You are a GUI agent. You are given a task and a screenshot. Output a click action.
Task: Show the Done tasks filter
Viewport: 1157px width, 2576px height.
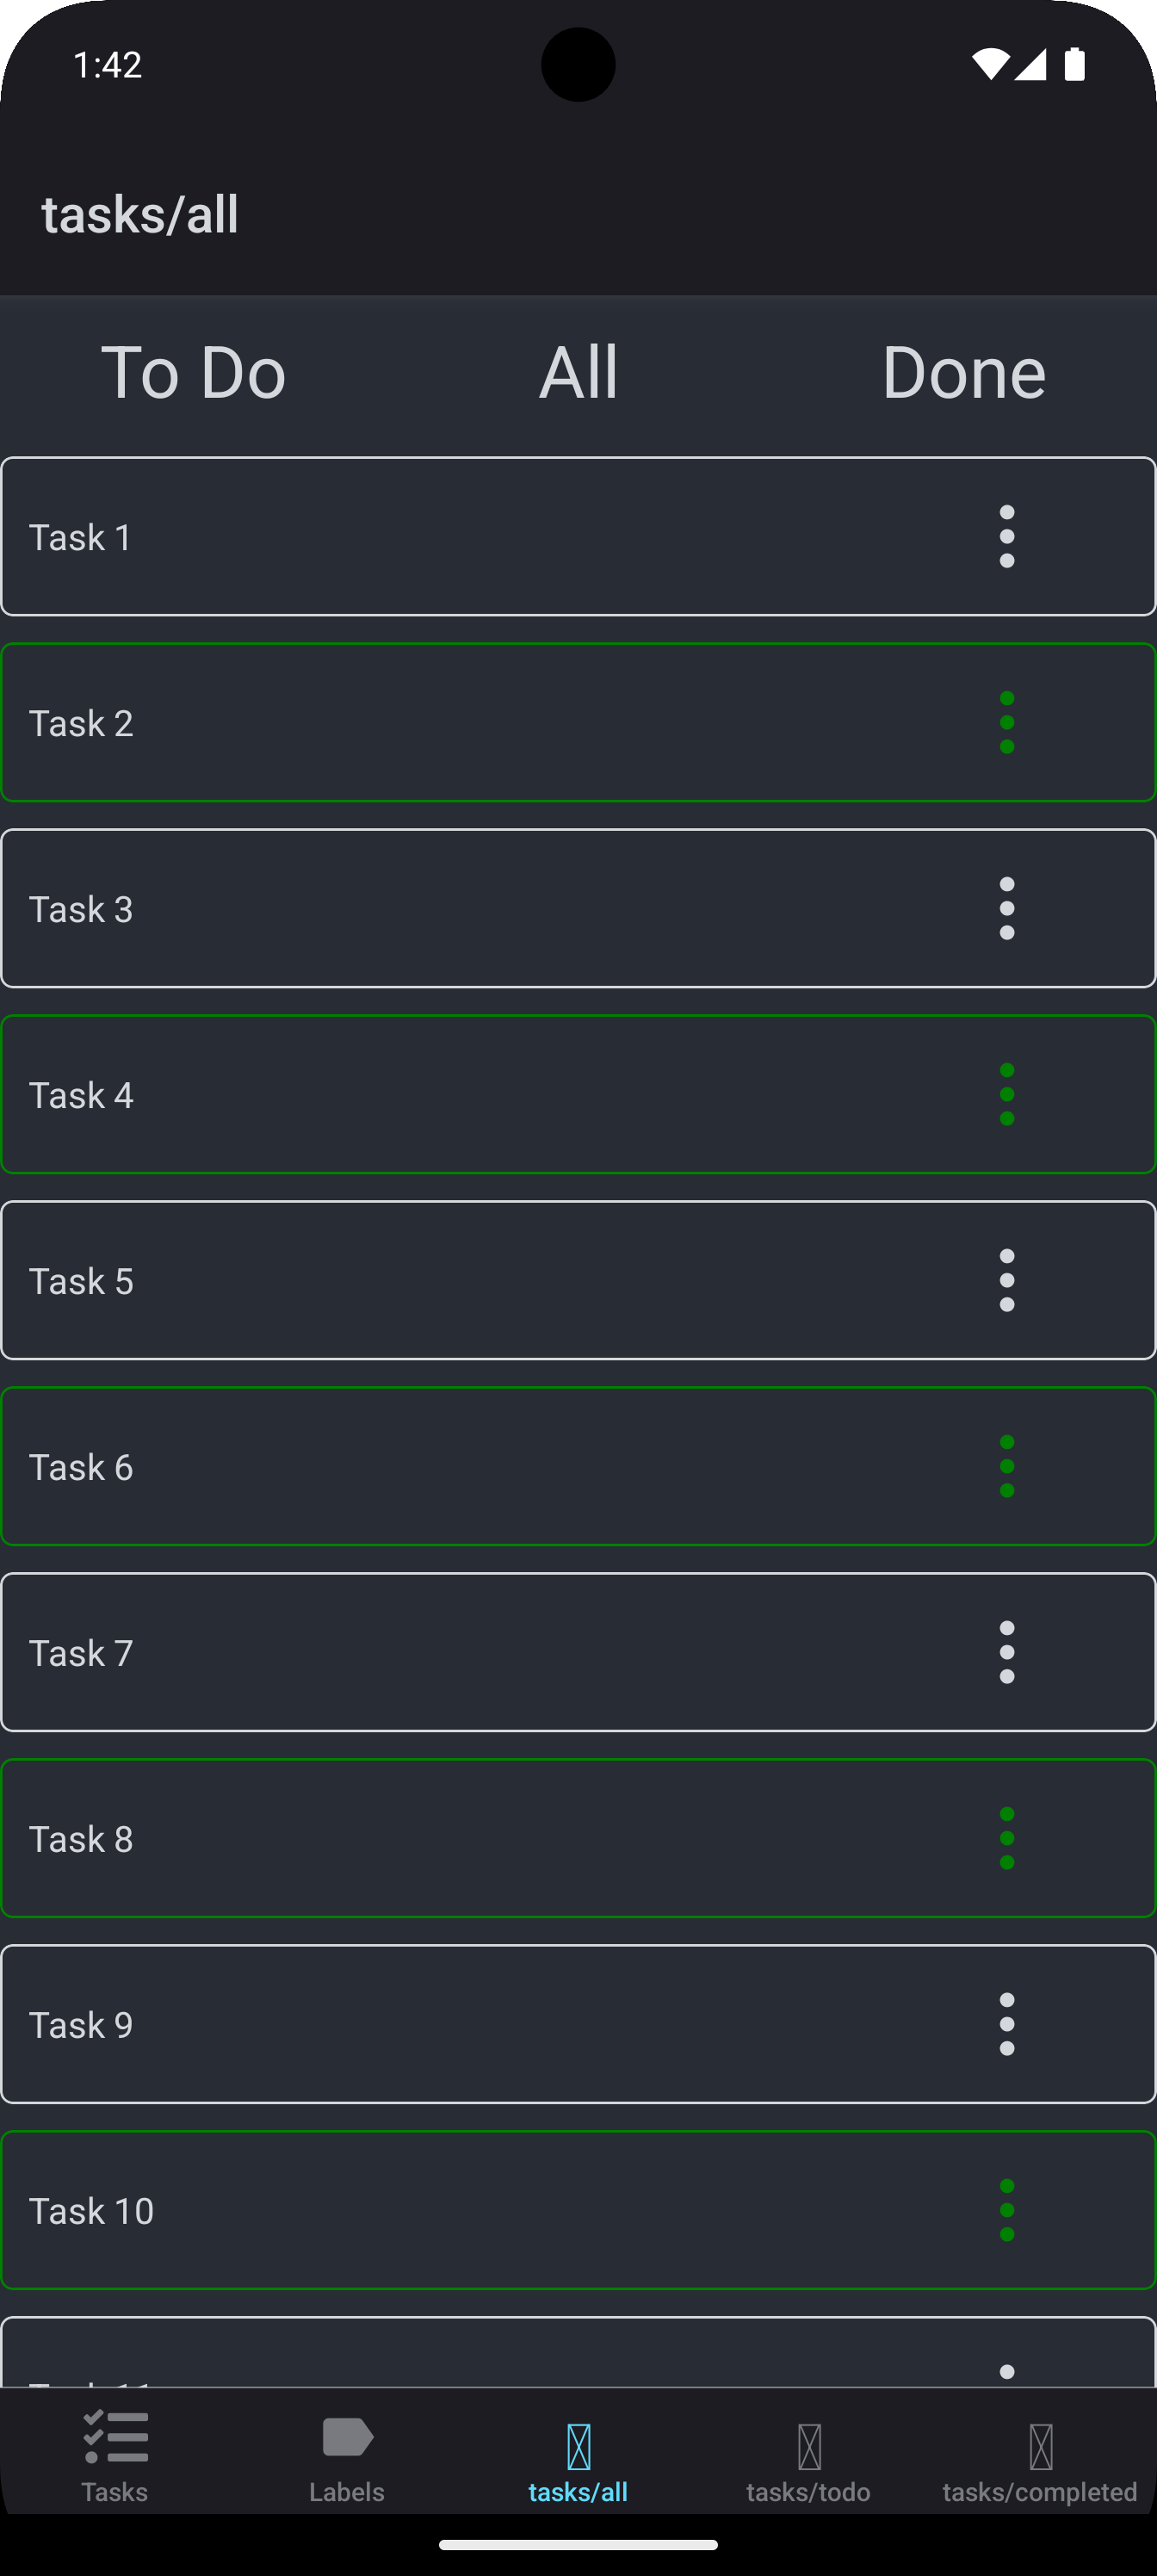click(963, 372)
